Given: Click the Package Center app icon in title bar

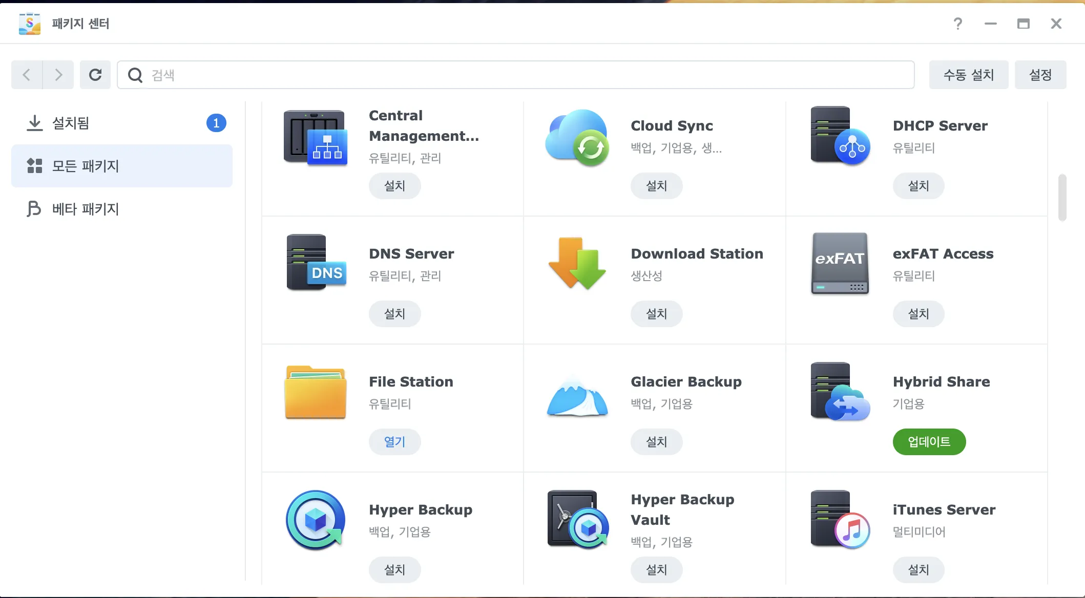Looking at the screenshot, I should pos(30,24).
